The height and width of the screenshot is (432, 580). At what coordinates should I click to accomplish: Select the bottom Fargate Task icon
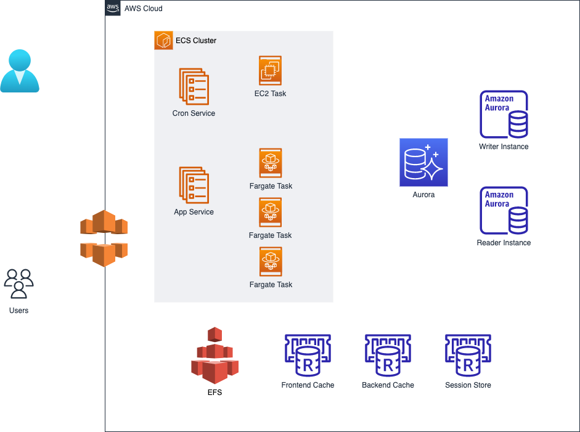tap(271, 261)
